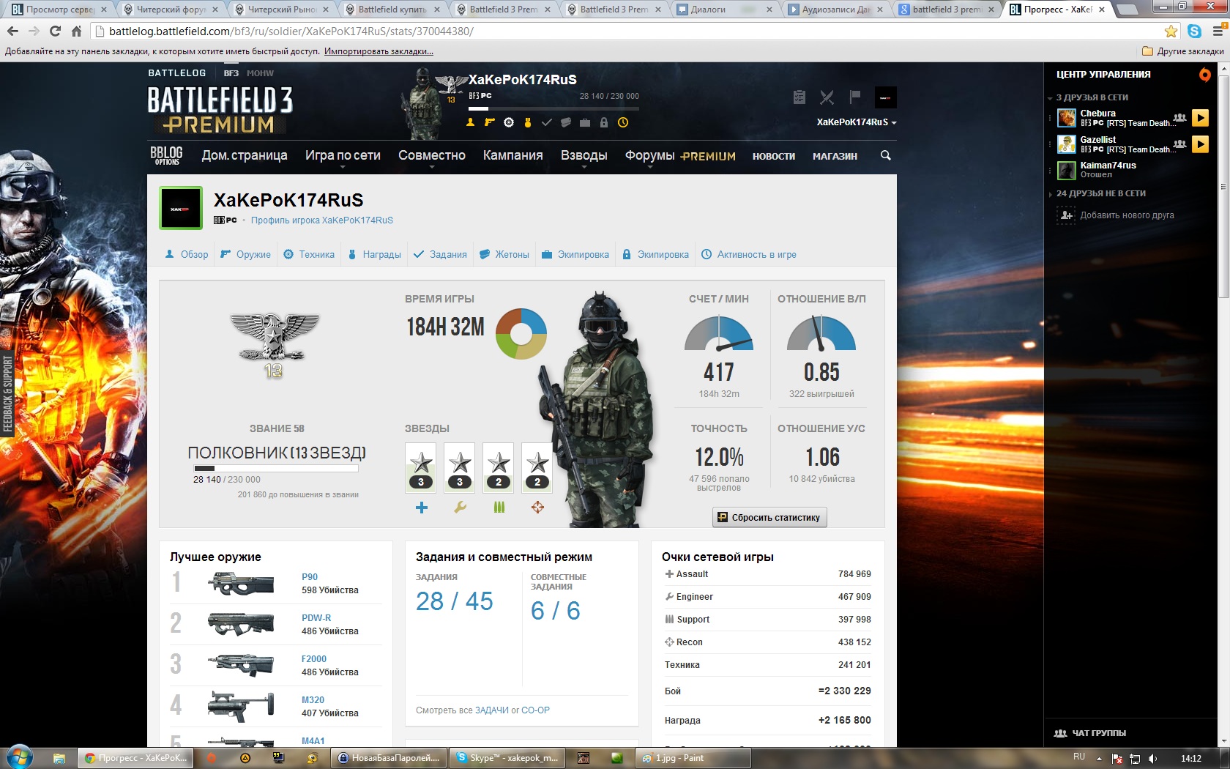This screenshot has height=769, width=1230.
Task: Join Gazellist's game with play button
Action: click(x=1200, y=144)
